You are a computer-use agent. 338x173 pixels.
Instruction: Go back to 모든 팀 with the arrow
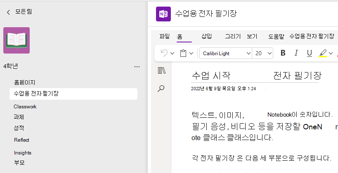point(8,12)
